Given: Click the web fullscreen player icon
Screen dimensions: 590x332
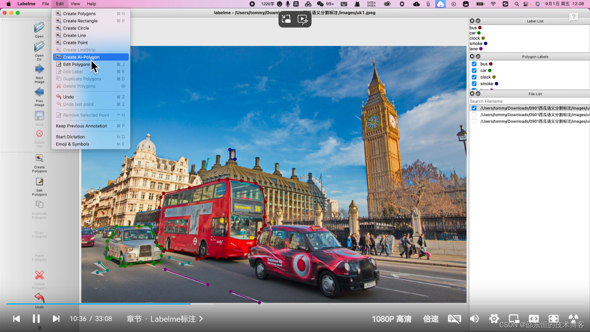Looking at the screenshot, I should coord(554,319).
